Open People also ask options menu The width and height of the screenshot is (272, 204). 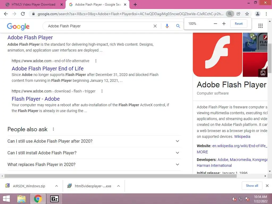click(x=53, y=129)
